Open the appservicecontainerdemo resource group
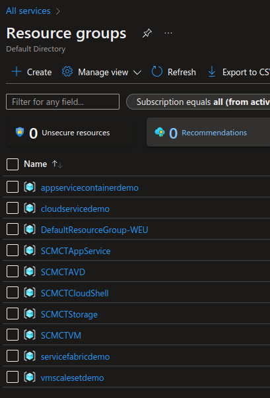 click(90, 188)
